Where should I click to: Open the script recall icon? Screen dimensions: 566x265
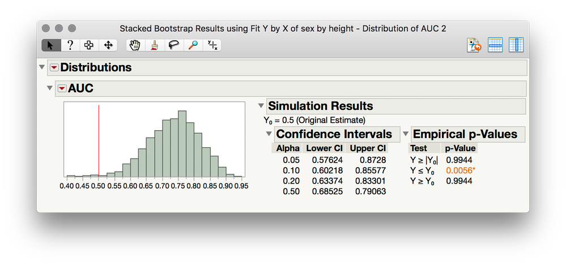pos(474,45)
